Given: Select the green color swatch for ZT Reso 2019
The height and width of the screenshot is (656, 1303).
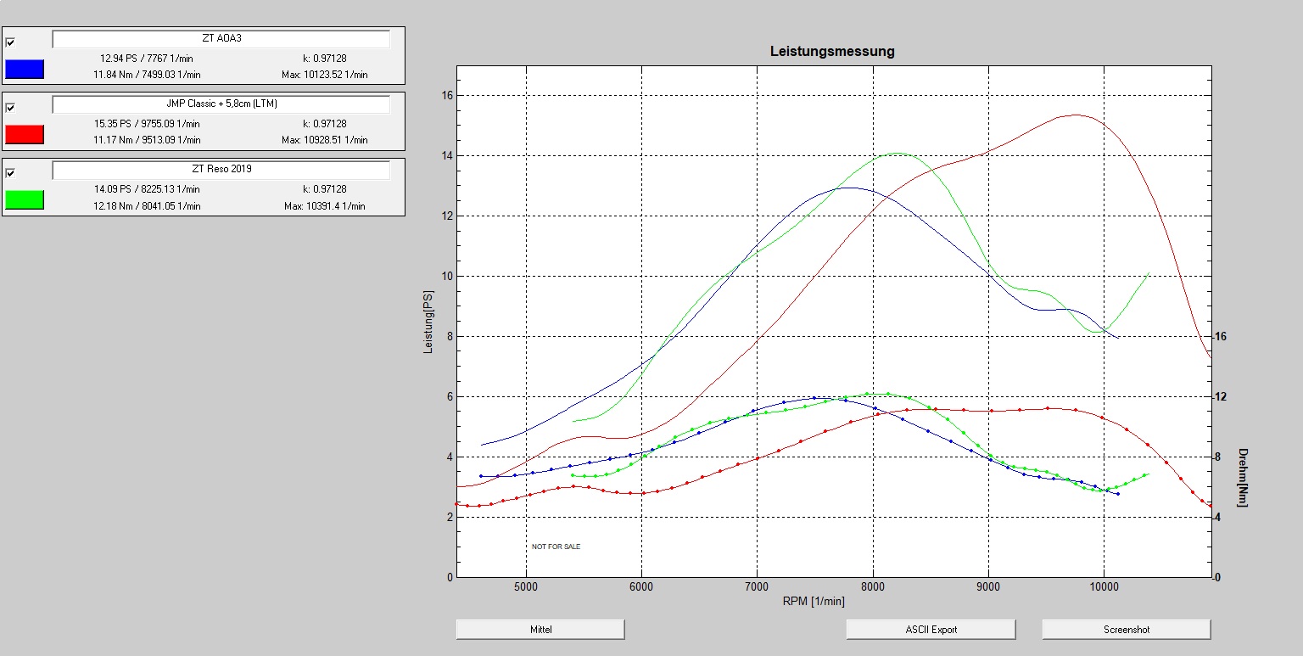Looking at the screenshot, I should click(x=25, y=199).
